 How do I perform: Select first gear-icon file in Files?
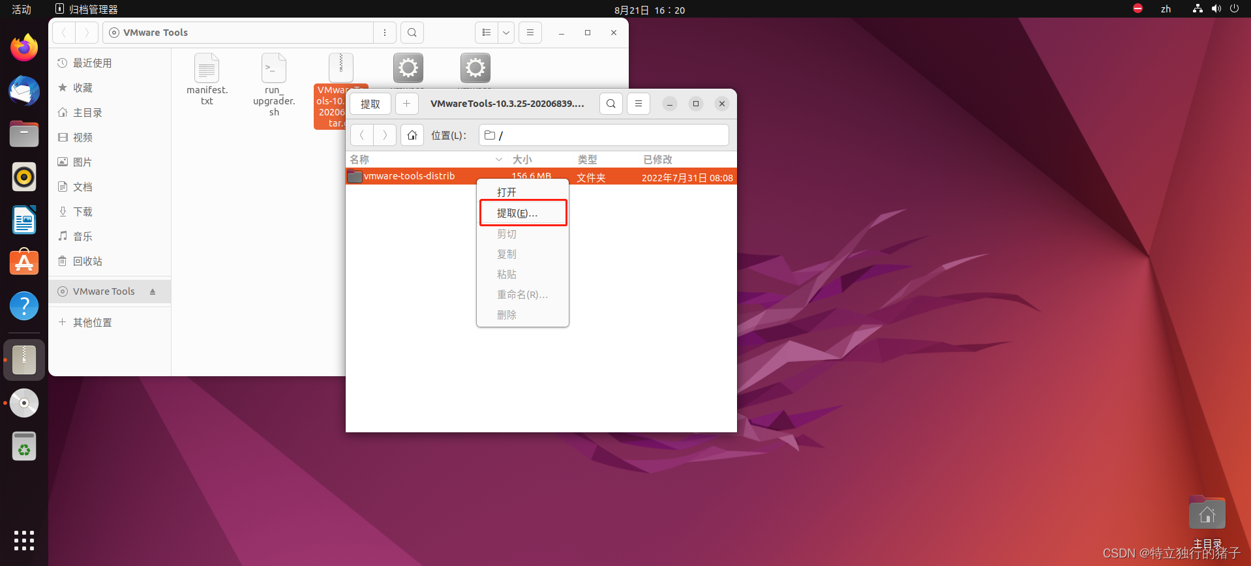[408, 68]
